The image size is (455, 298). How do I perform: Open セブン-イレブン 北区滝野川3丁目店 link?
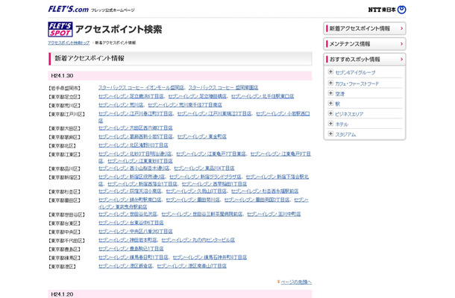pos(134,145)
